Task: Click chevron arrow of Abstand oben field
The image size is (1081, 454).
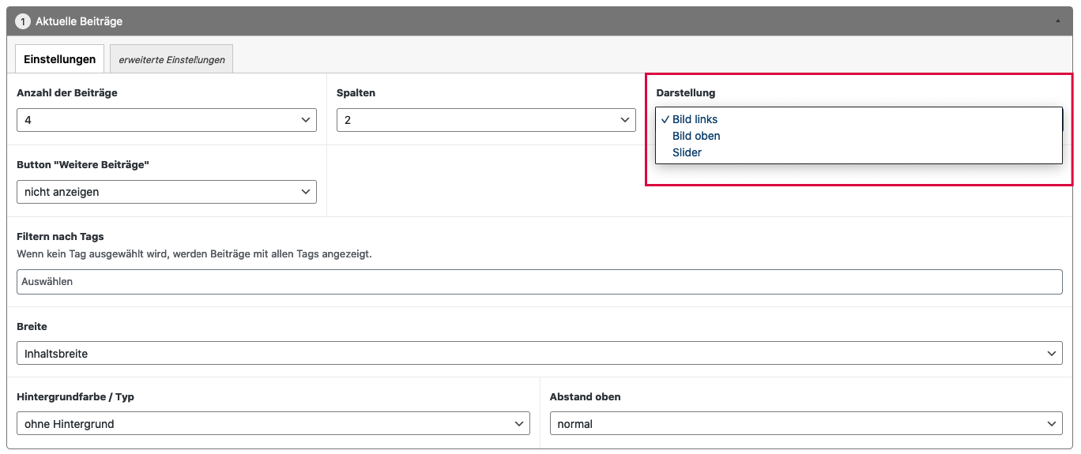Action: click(x=1052, y=424)
